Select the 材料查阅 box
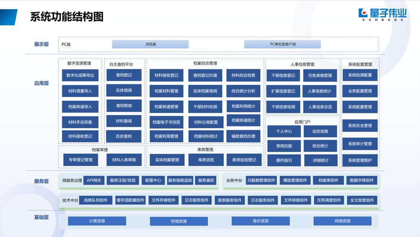The image size is (420, 237). click(x=124, y=121)
